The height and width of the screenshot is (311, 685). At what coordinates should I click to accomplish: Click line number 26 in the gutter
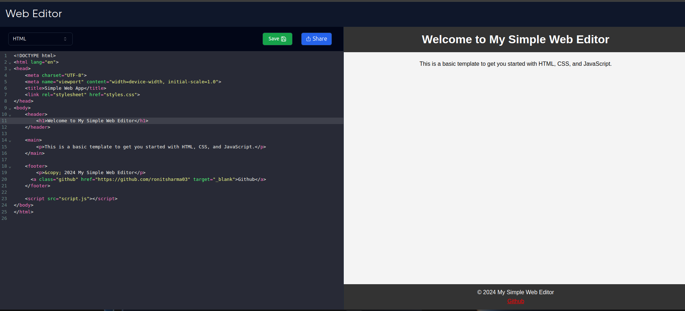click(x=4, y=218)
